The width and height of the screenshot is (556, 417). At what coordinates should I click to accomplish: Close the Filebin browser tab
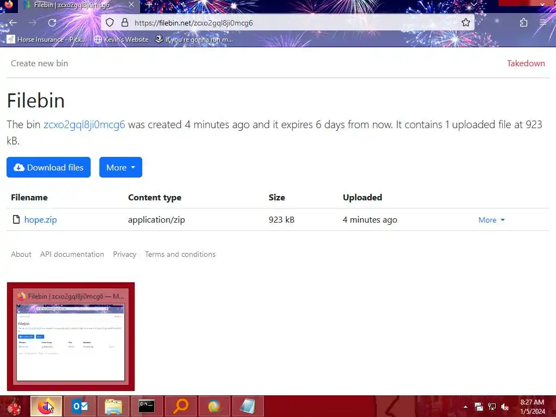131,5
